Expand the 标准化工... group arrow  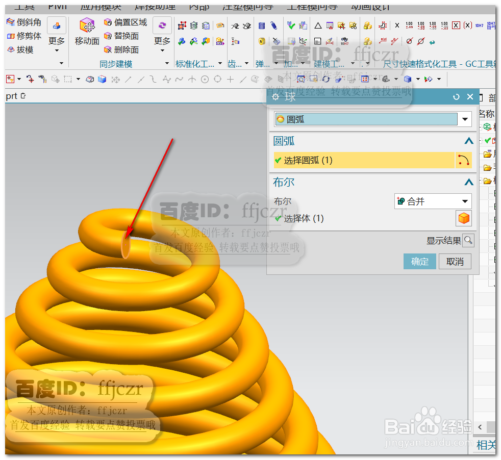coord(220,63)
